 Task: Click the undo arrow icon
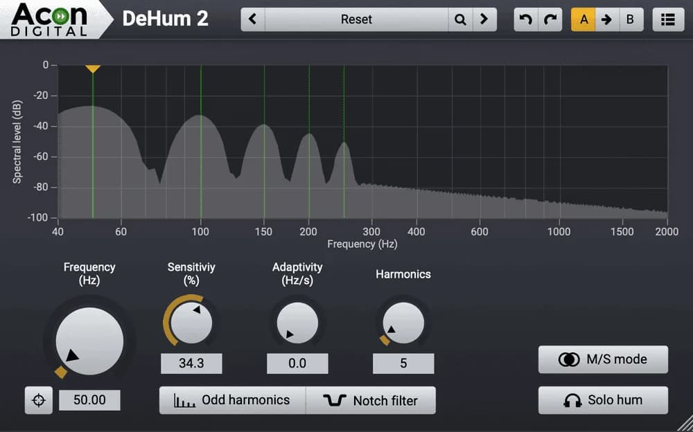[526, 19]
